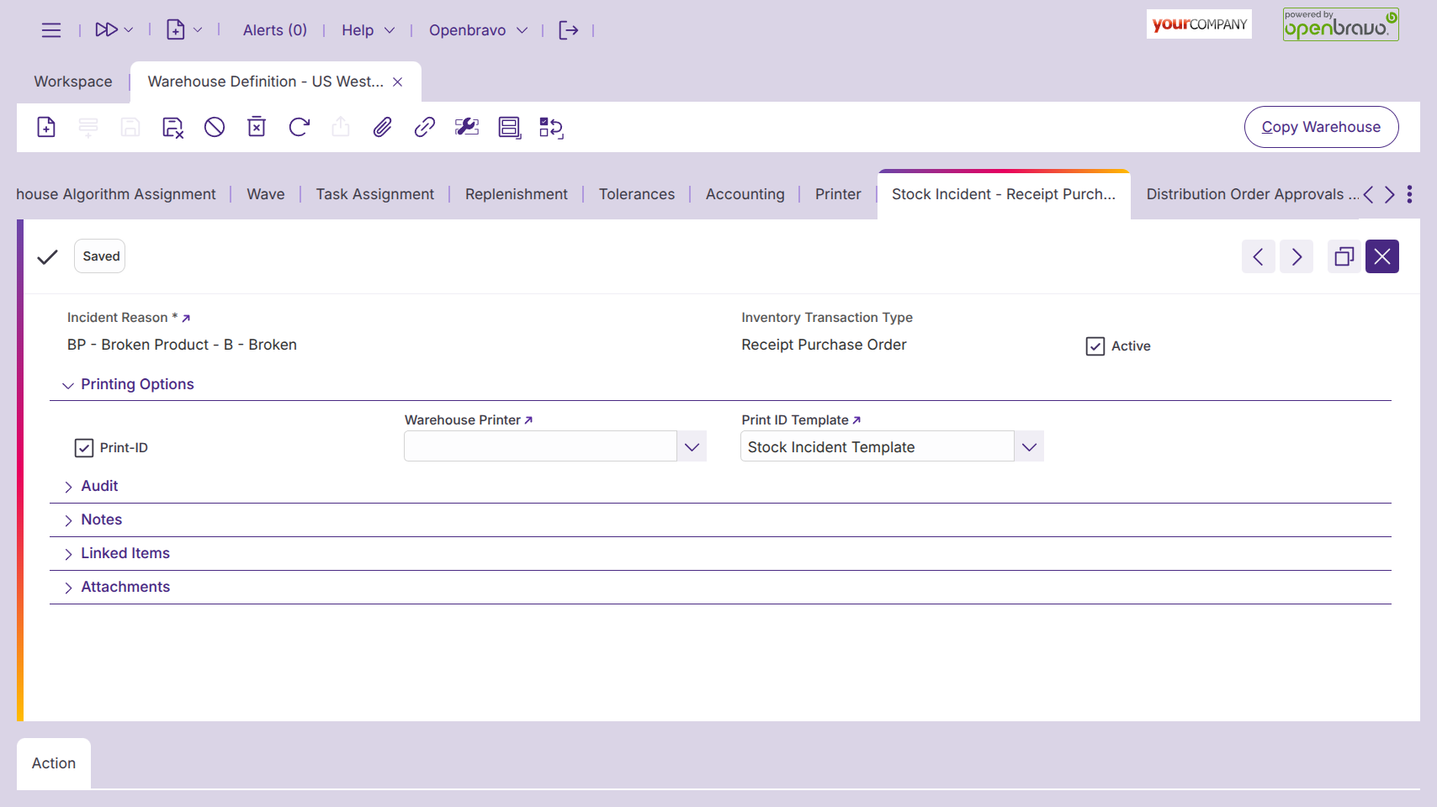1437x807 pixels.
Task: Undo changes with the cancel icon
Action: 215,127
